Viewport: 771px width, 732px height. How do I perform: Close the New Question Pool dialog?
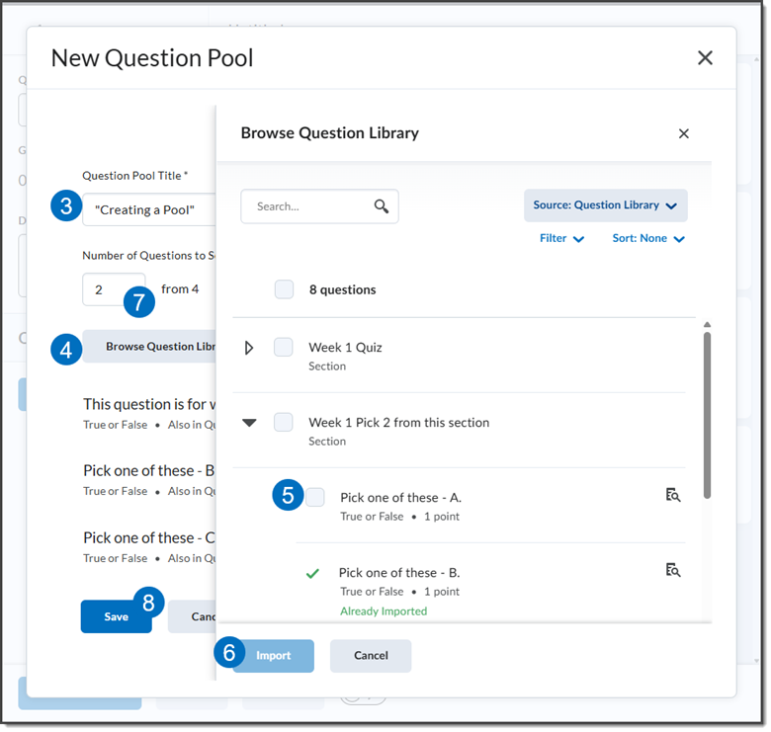[705, 58]
